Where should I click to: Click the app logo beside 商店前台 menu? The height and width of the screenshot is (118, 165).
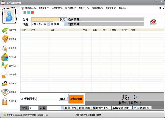point(23,8)
